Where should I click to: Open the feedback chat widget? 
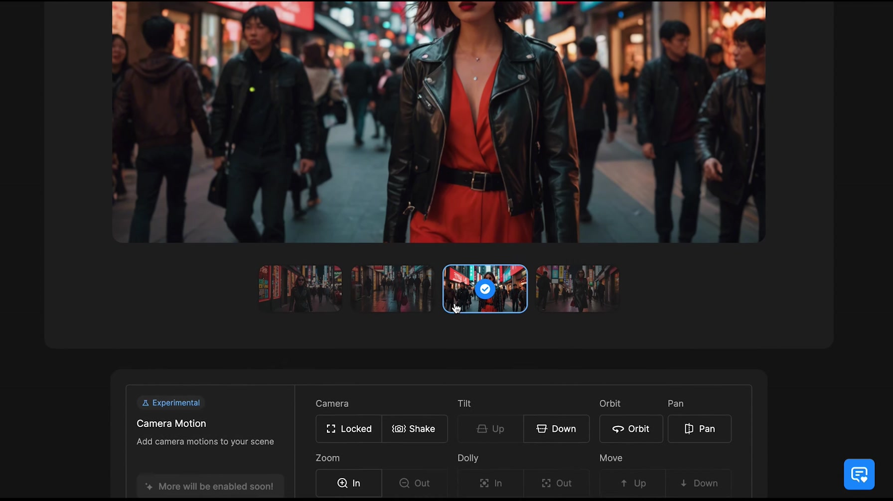coord(859,474)
